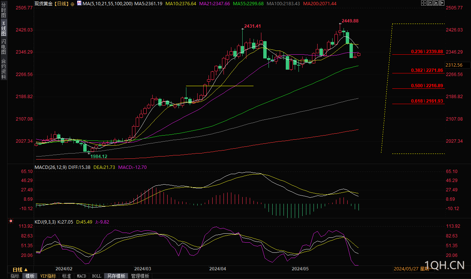Click the K:27.05 KDJ value
The image size is (471, 279).
[65, 222]
